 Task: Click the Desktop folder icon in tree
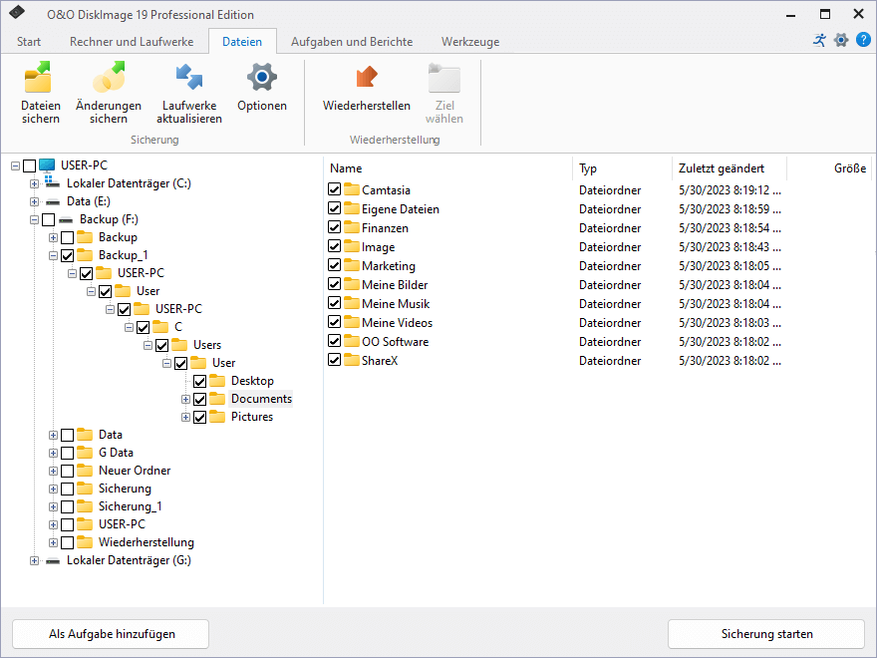[217, 381]
